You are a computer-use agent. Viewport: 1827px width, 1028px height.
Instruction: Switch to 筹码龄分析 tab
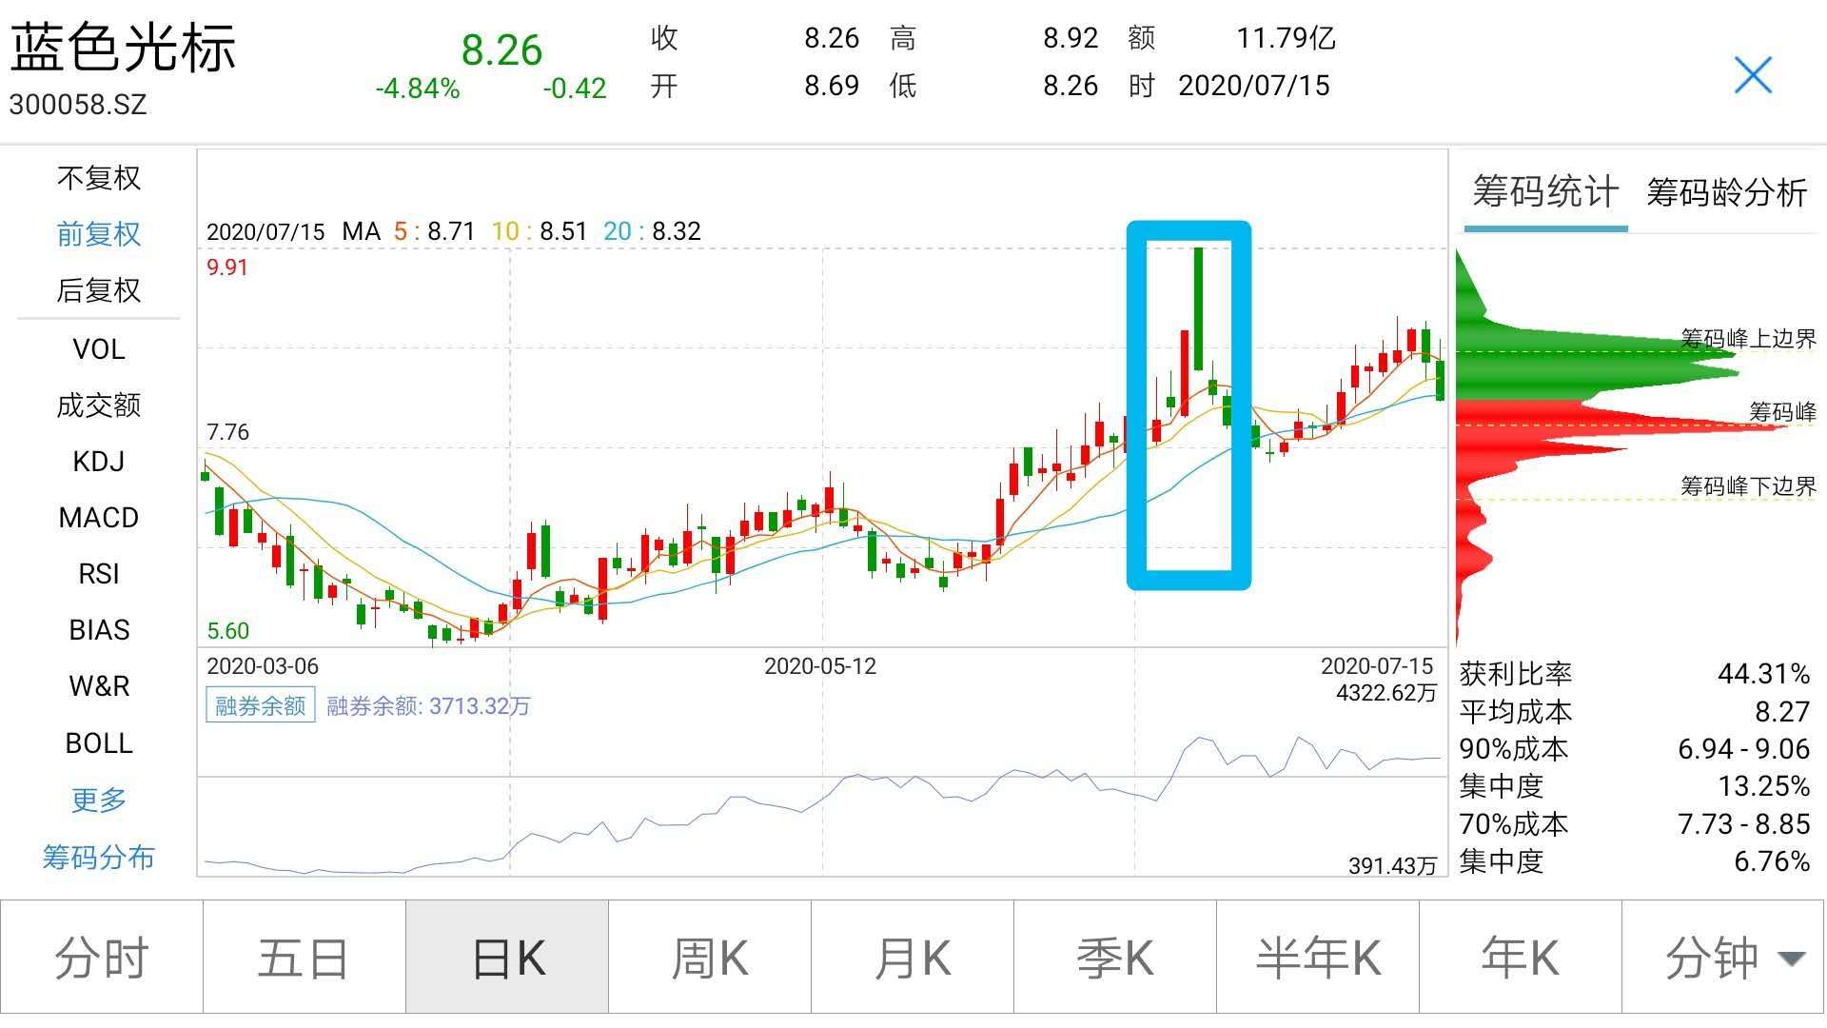(1727, 192)
